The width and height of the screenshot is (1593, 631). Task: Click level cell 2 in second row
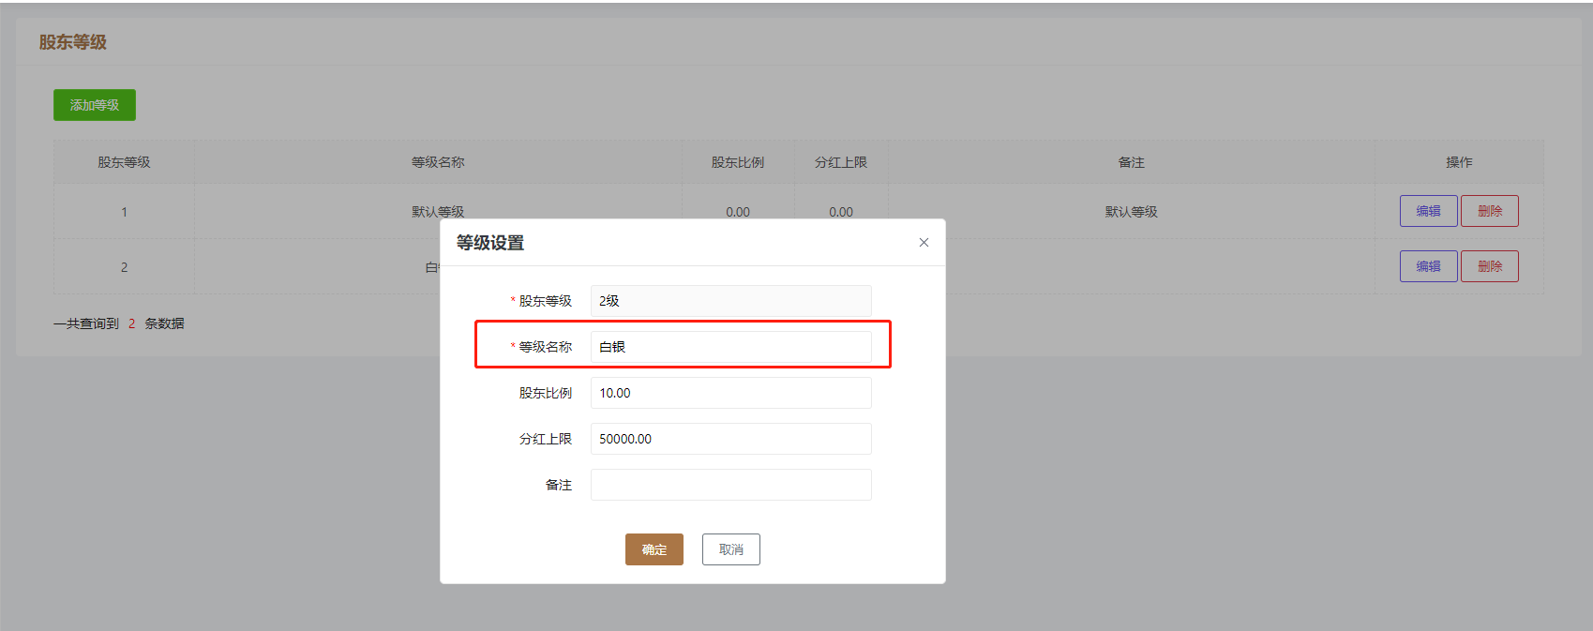point(124,267)
